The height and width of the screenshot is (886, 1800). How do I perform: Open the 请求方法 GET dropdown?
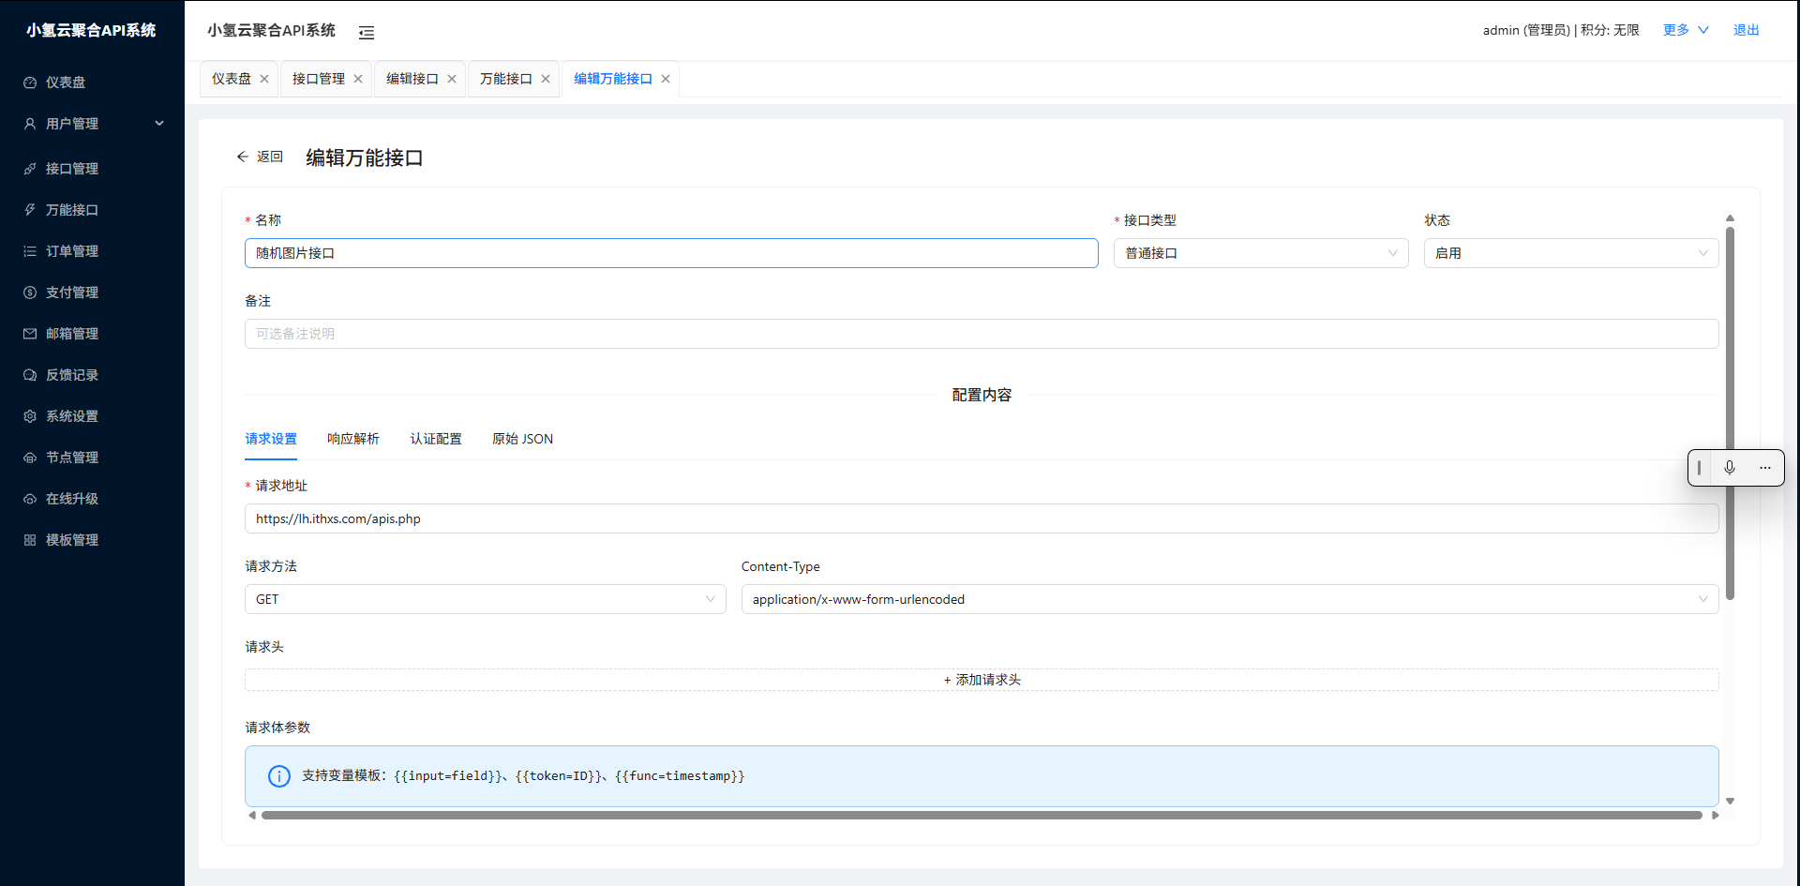[485, 599]
